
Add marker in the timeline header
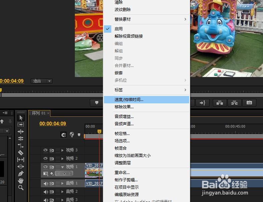coord(79,135)
